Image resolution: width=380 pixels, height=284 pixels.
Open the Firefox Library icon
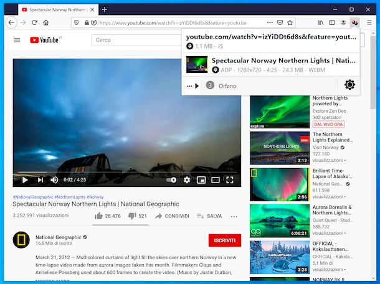(320, 22)
